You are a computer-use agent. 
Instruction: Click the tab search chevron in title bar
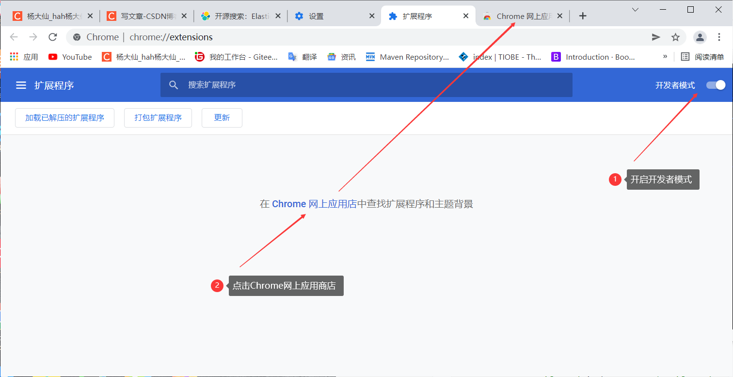coord(636,9)
